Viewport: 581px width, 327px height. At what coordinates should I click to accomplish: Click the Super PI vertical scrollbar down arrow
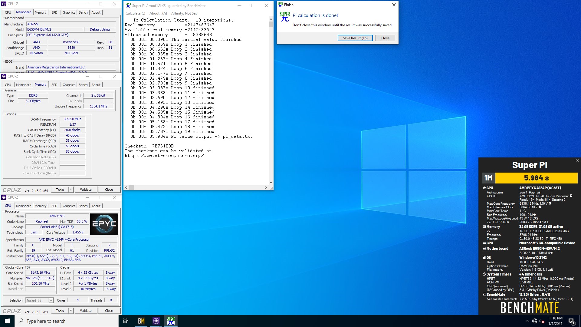coord(271,183)
